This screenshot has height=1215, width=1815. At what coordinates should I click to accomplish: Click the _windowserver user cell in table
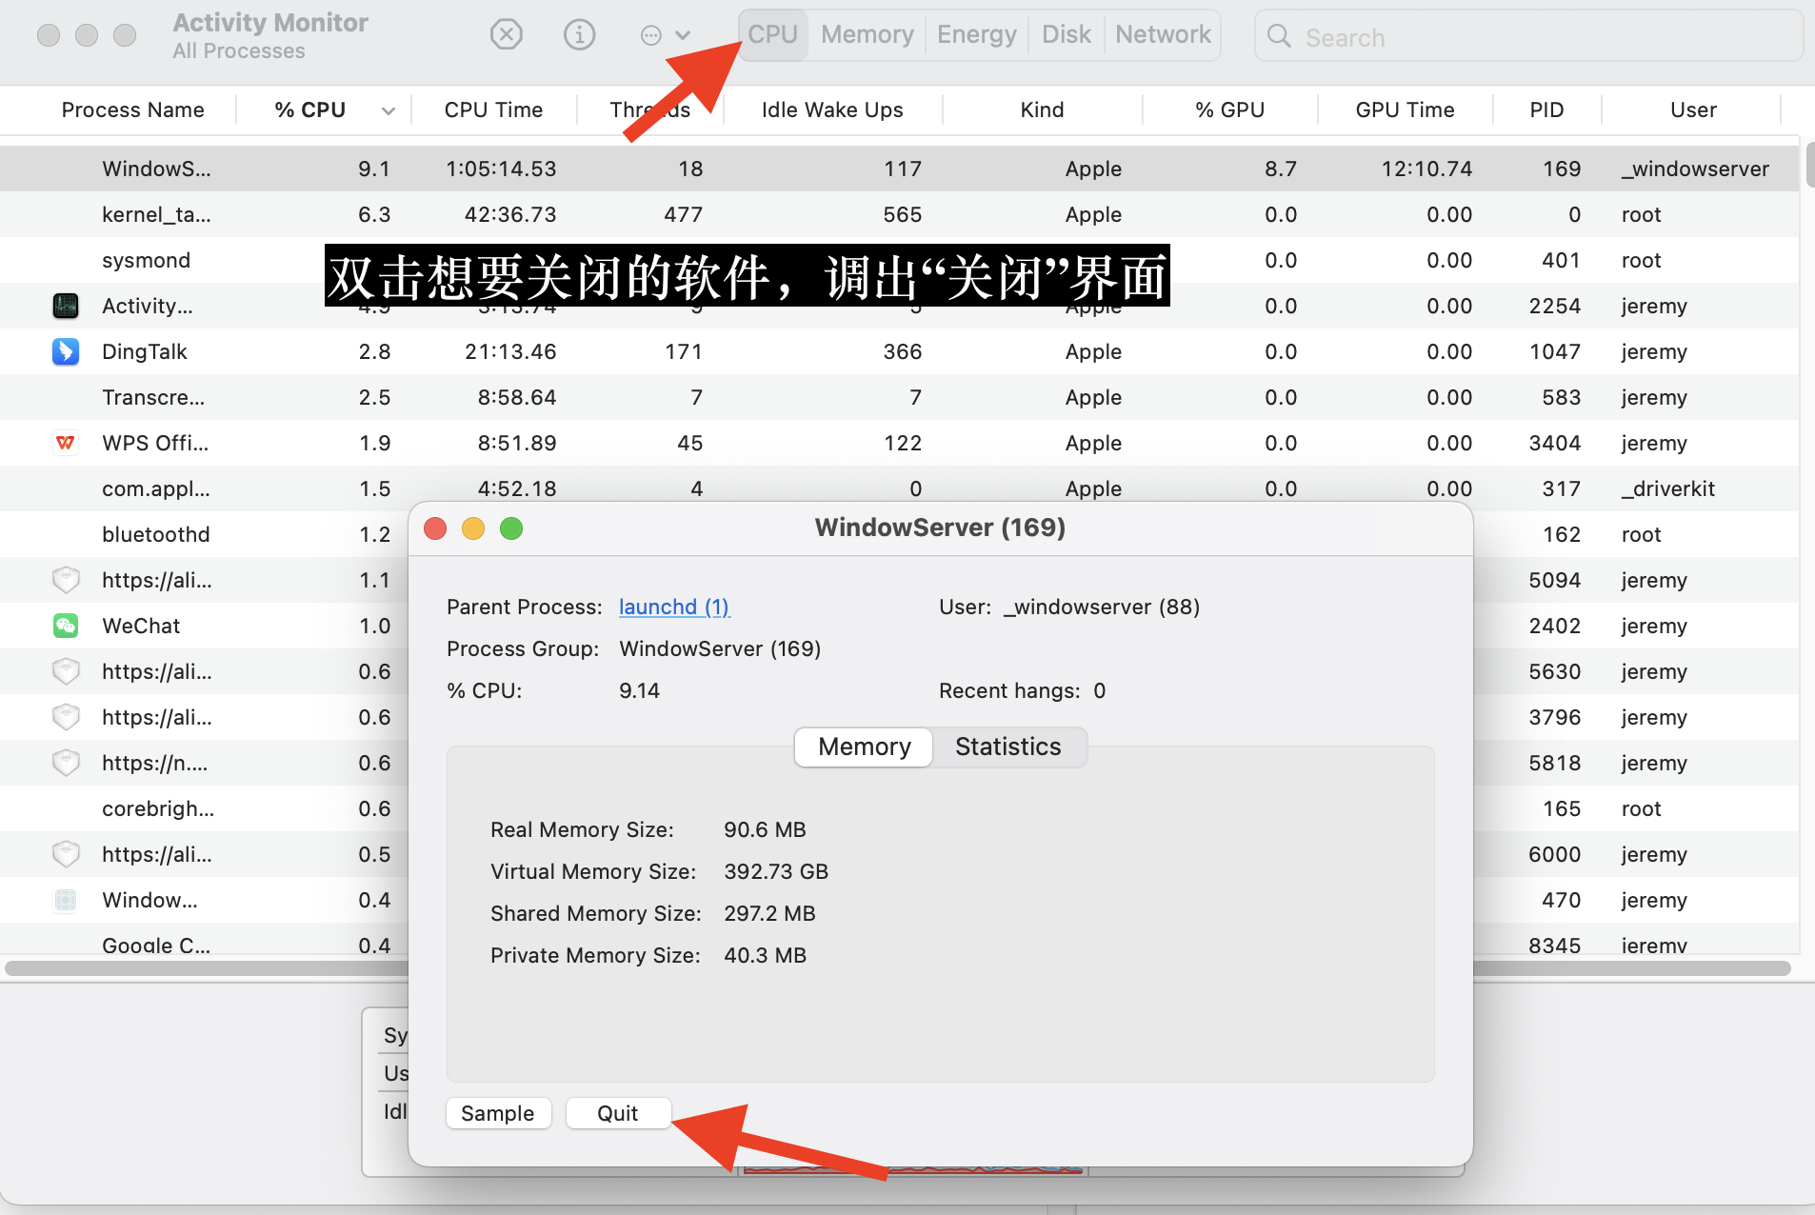click(1695, 169)
